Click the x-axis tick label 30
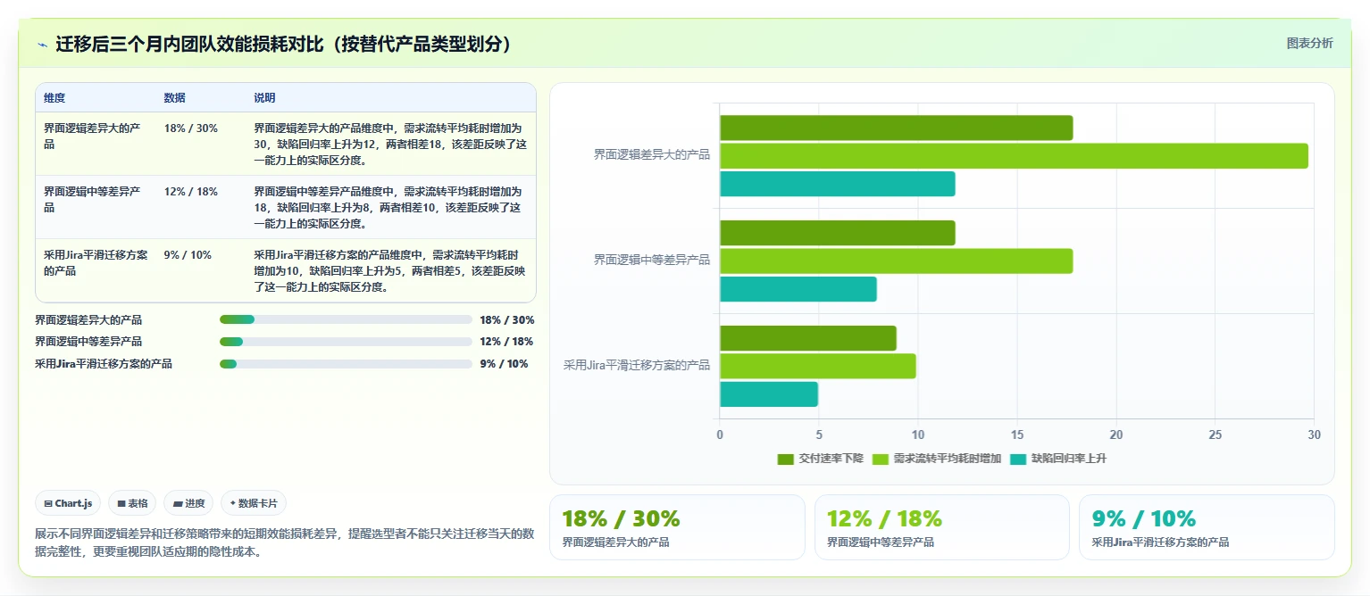1370x596 pixels. click(1313, 435)
